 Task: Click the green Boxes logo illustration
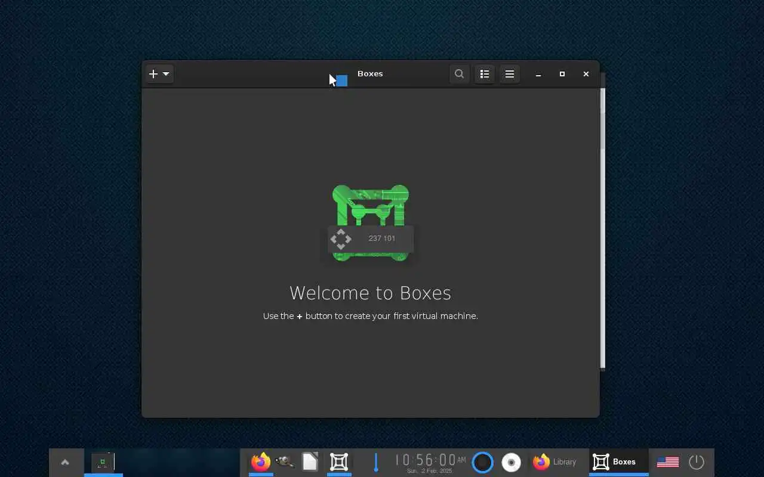click(x=371, y=222)
